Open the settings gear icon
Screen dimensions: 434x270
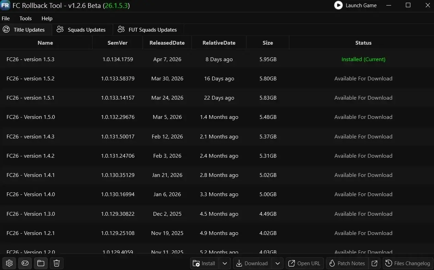pos(9,263)
